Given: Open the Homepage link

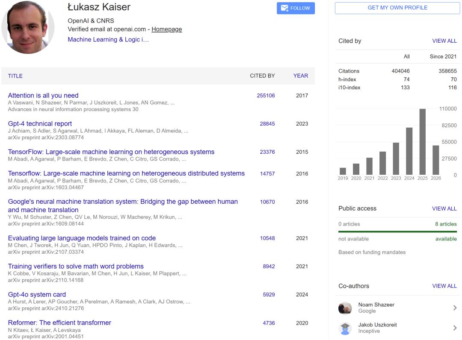Looking at the screenshot, I should [166, 29].
